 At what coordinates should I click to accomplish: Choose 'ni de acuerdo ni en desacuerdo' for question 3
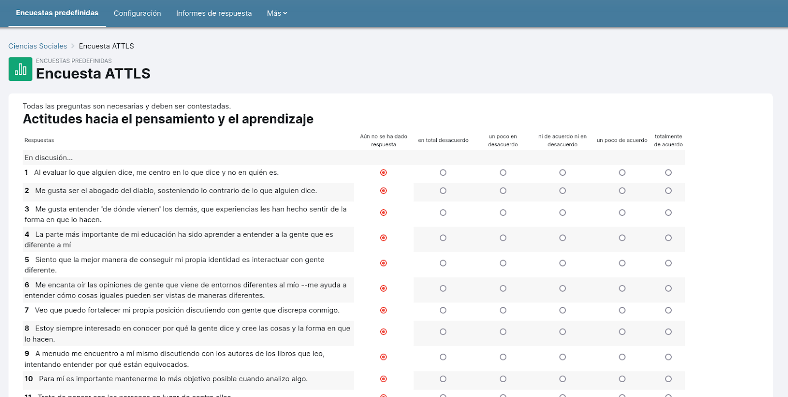(x=562, y=213)
